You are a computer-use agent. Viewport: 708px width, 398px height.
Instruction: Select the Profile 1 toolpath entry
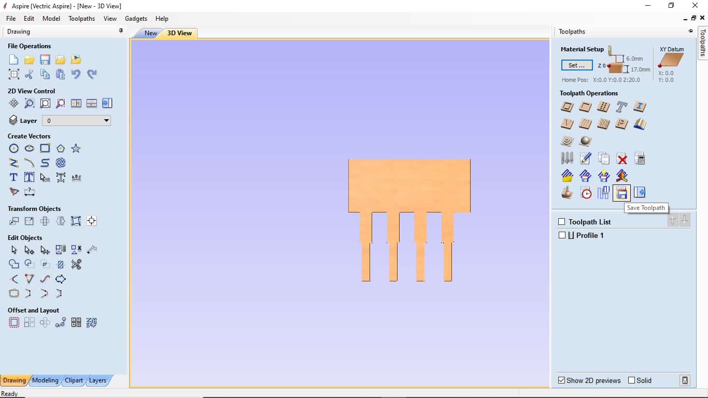tap(590, 235)
